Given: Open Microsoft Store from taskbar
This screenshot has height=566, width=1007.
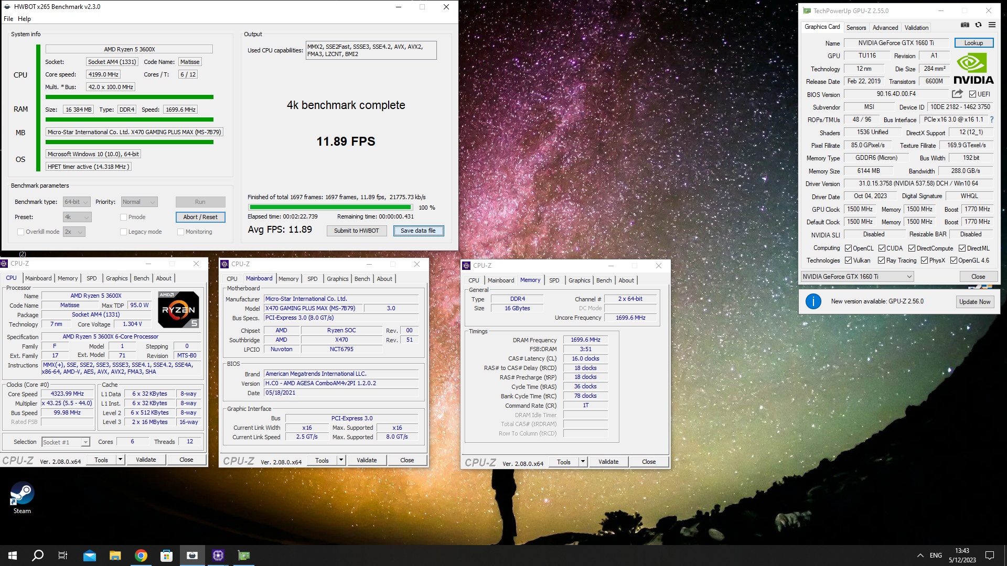Looking at the screenshot, I should 166,556.
